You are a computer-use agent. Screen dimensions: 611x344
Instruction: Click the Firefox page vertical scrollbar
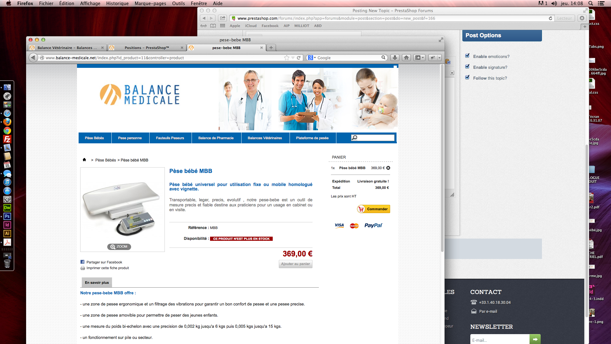pos(442,158)
